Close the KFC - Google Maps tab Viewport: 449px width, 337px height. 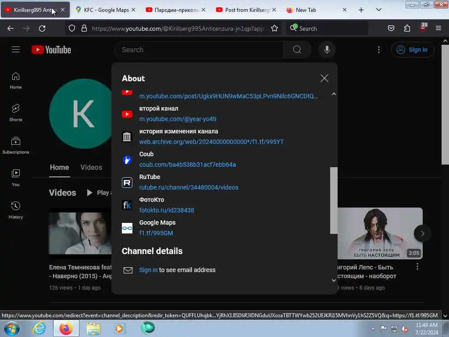click(x=133, y=10)
